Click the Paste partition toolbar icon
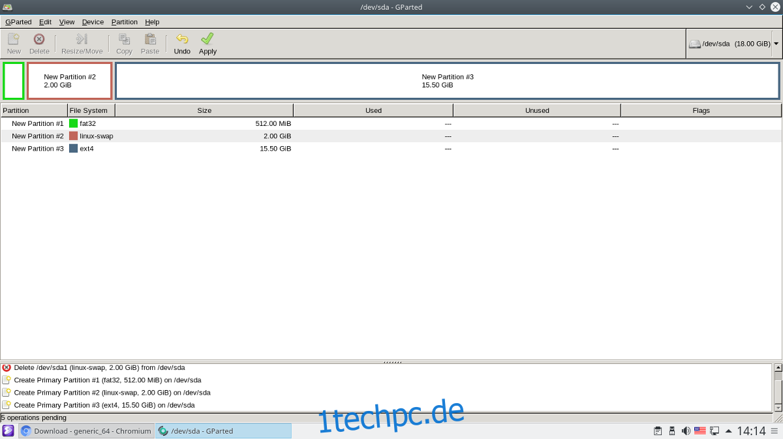 coord(150,44)
